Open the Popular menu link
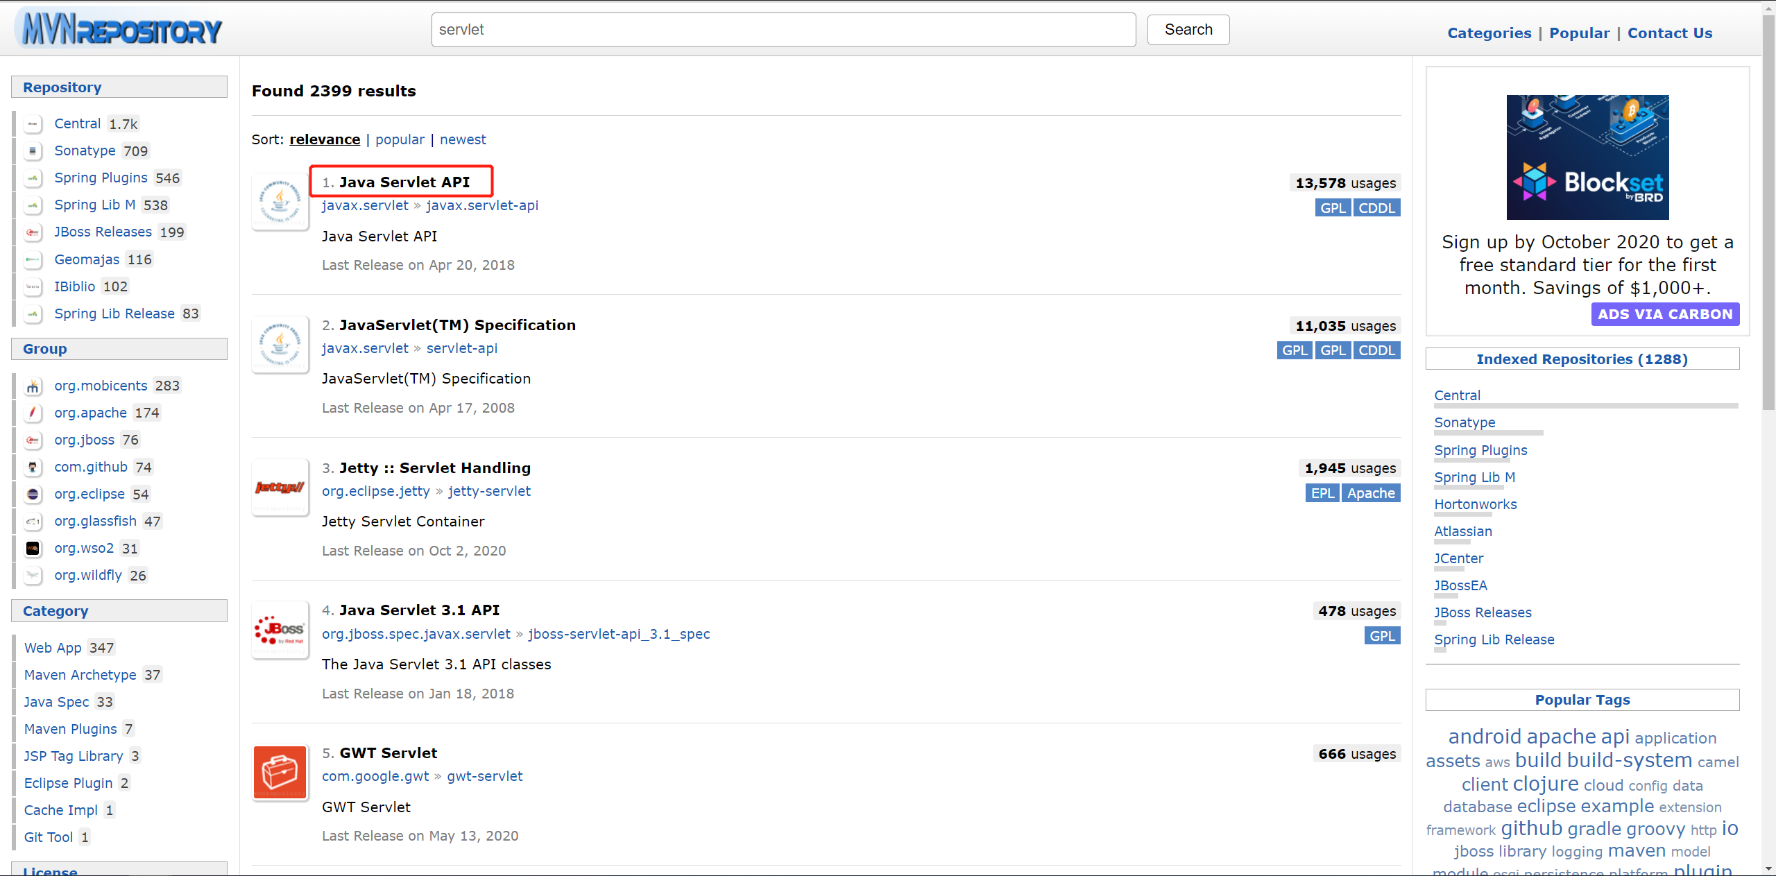Viewport: 1776px width, 876px height. (1579, 33)
